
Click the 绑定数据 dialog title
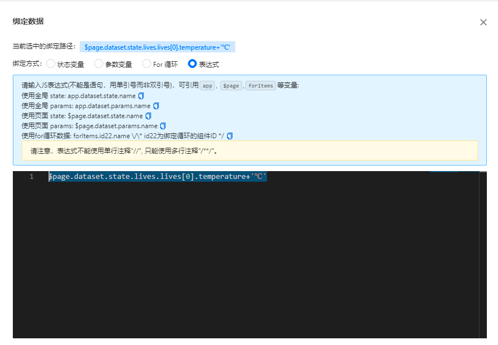pyautogui.click(x=28, y=21)
